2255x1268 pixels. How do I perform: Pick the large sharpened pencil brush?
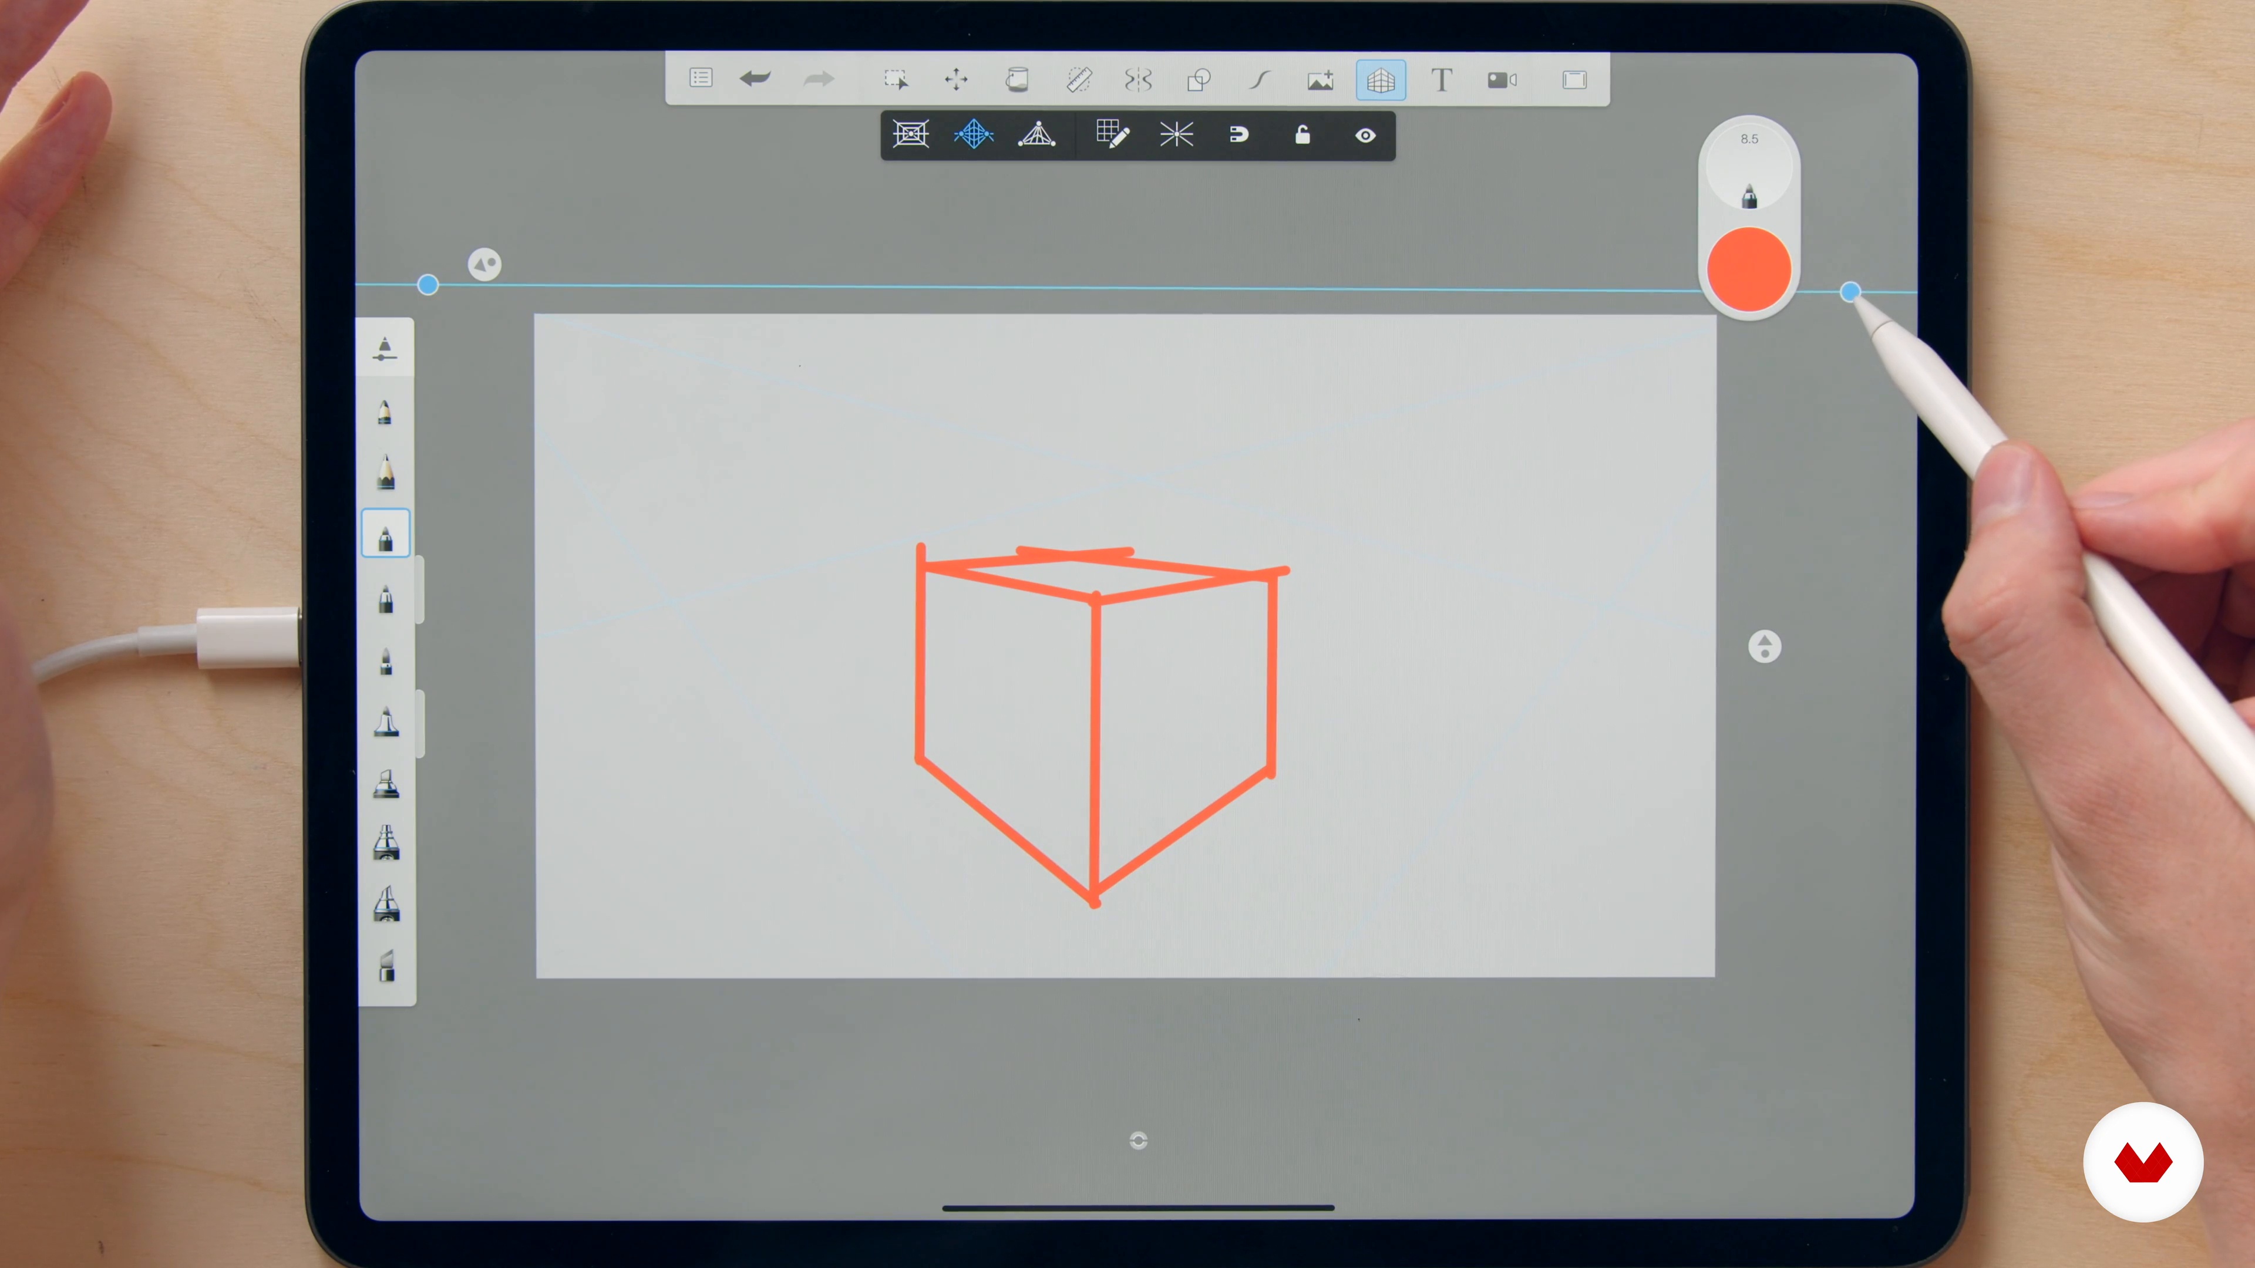tap(385, 471)
